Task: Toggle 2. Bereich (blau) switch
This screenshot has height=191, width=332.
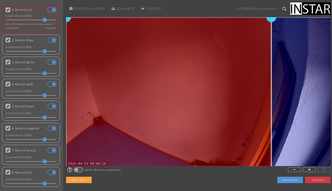Action: pyautogui.click(x=52, y=40)
